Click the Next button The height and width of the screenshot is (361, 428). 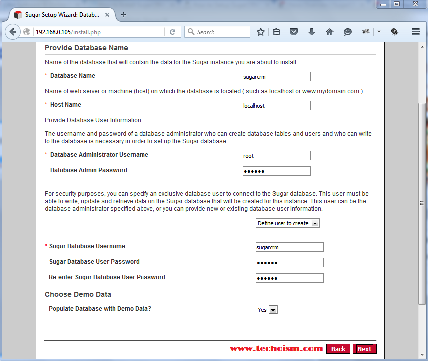(x=364, y=349)
